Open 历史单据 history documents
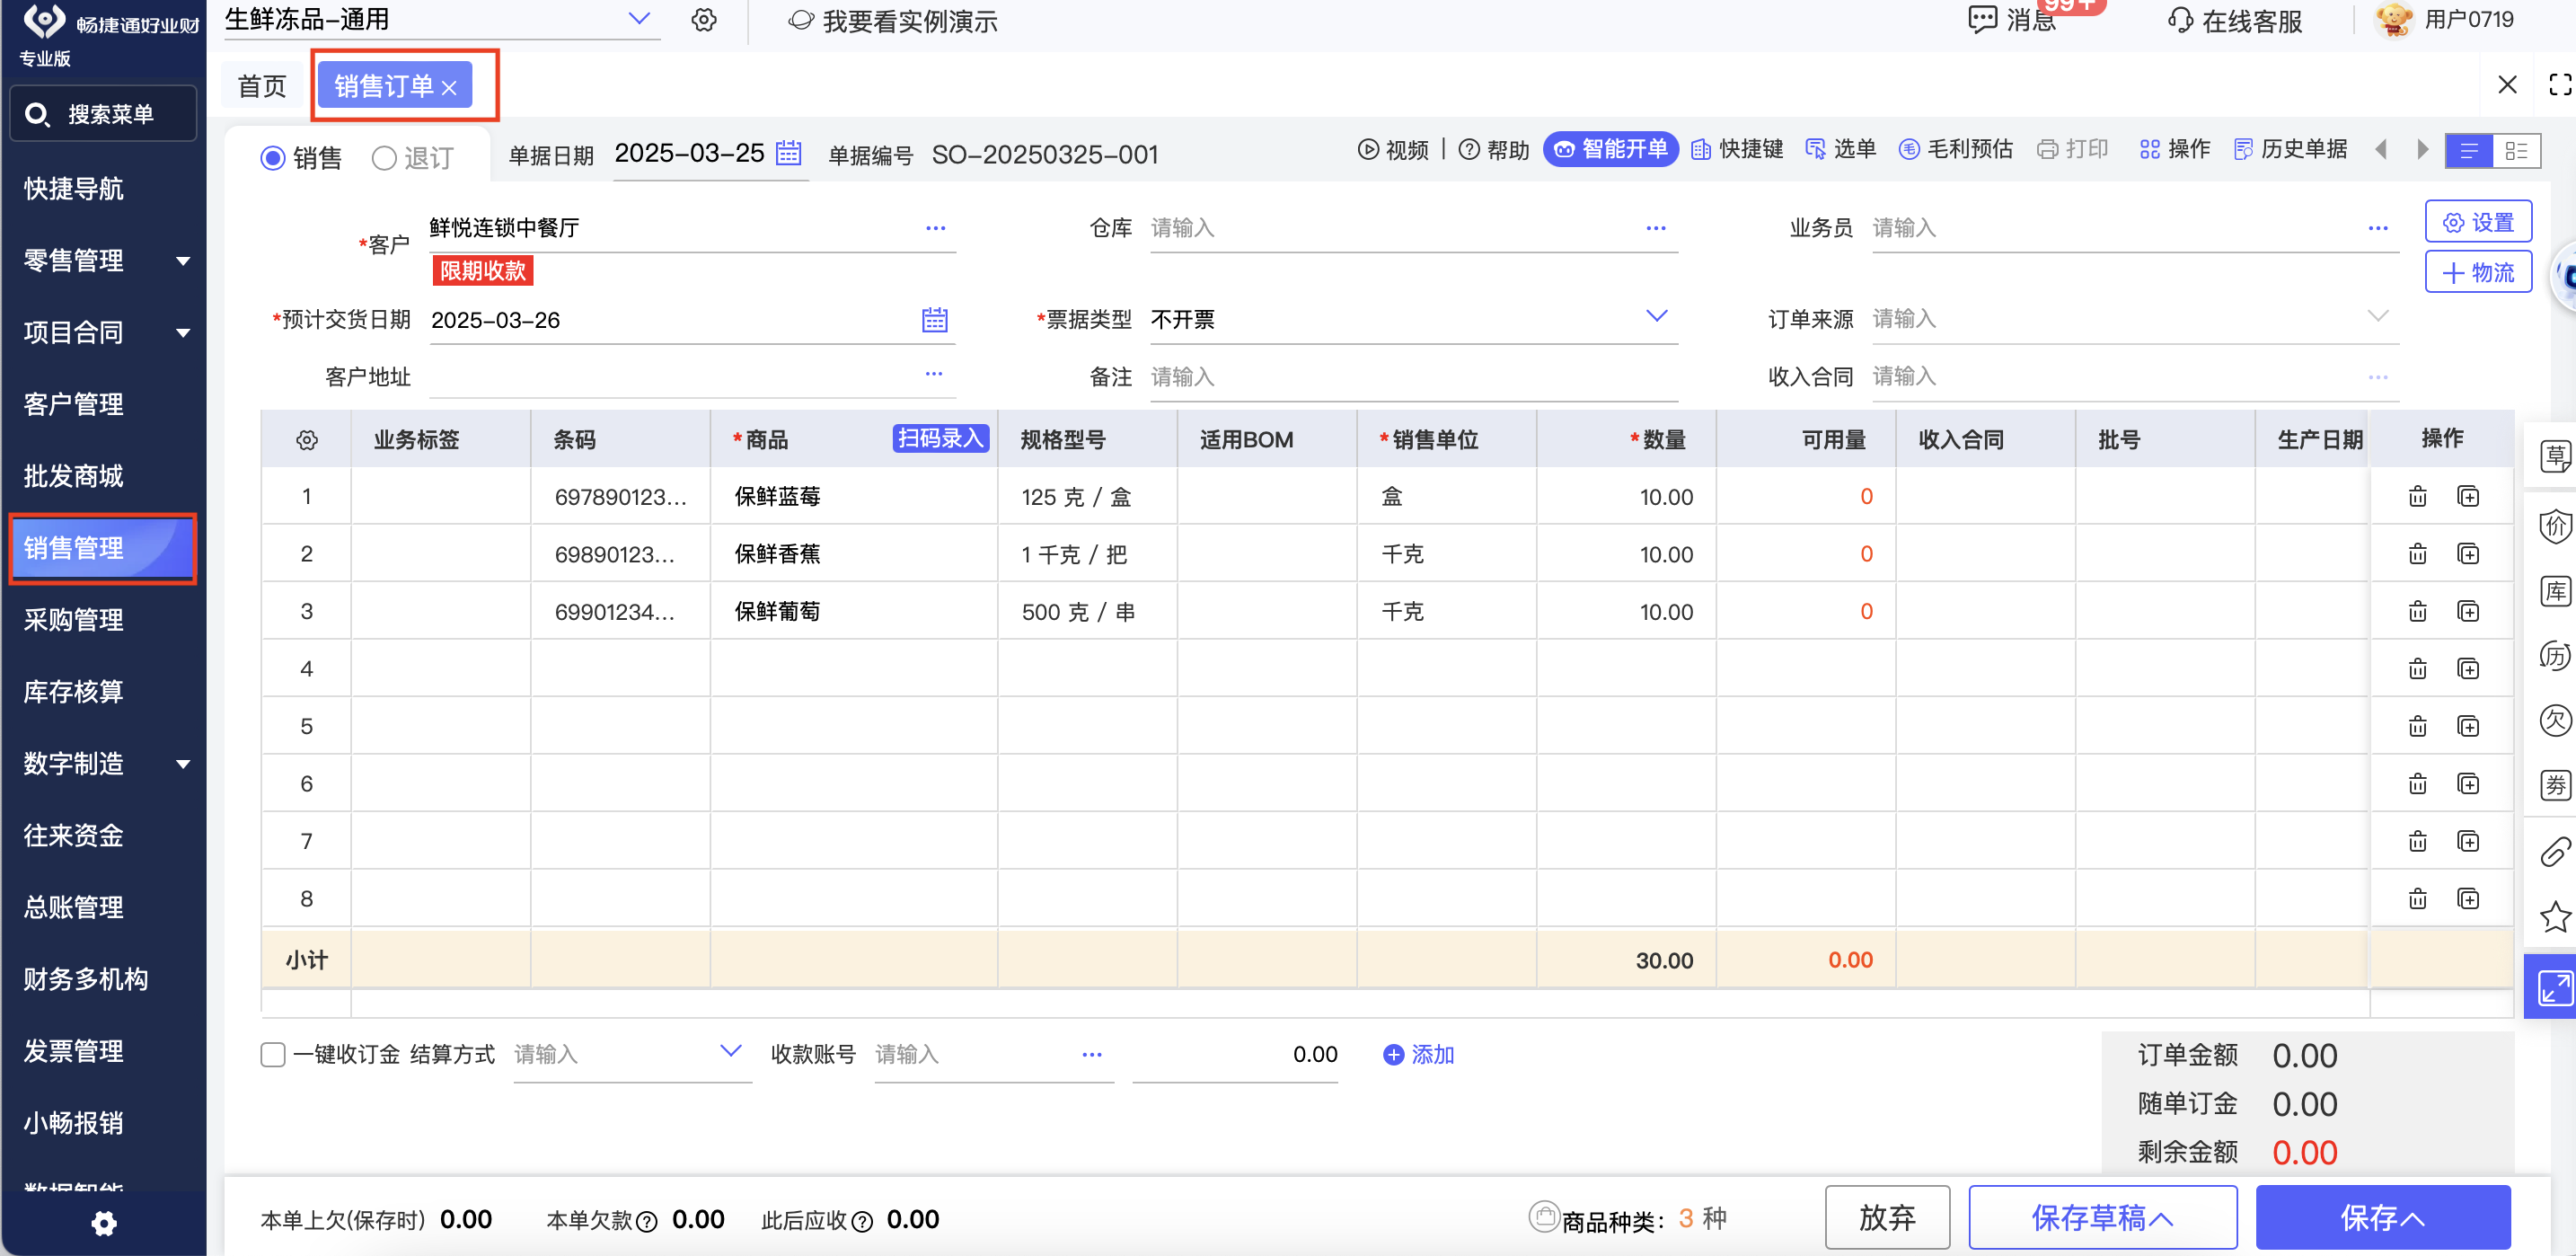The image size is (2576, 1256). (2290, 150)
